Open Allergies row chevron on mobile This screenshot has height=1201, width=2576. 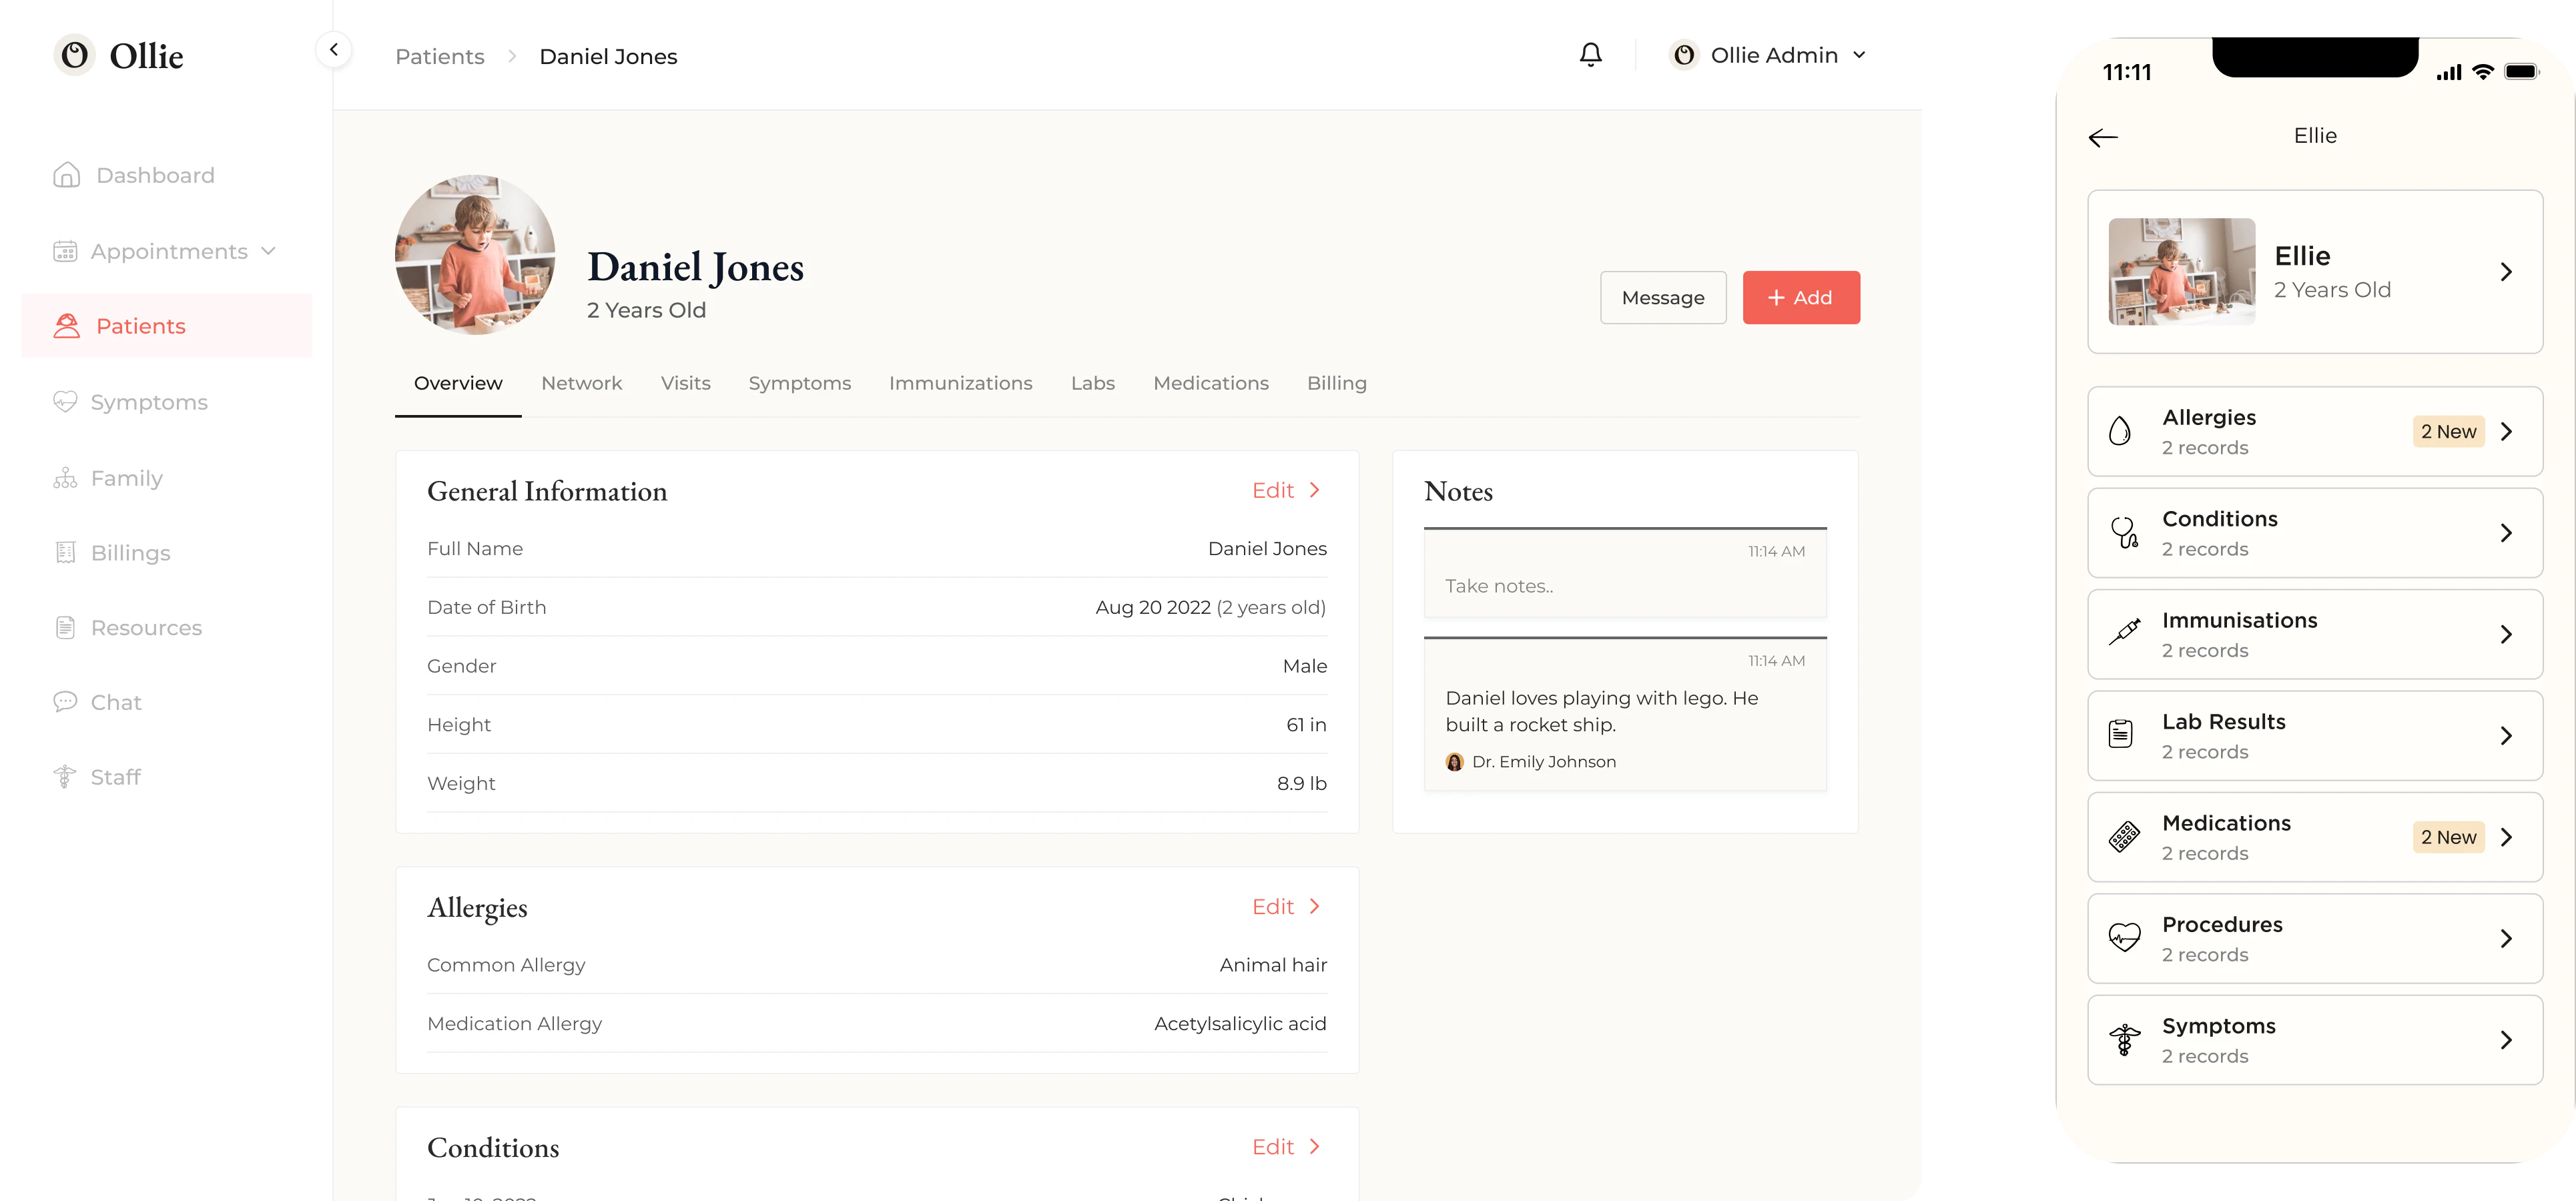click(2506, 432)
